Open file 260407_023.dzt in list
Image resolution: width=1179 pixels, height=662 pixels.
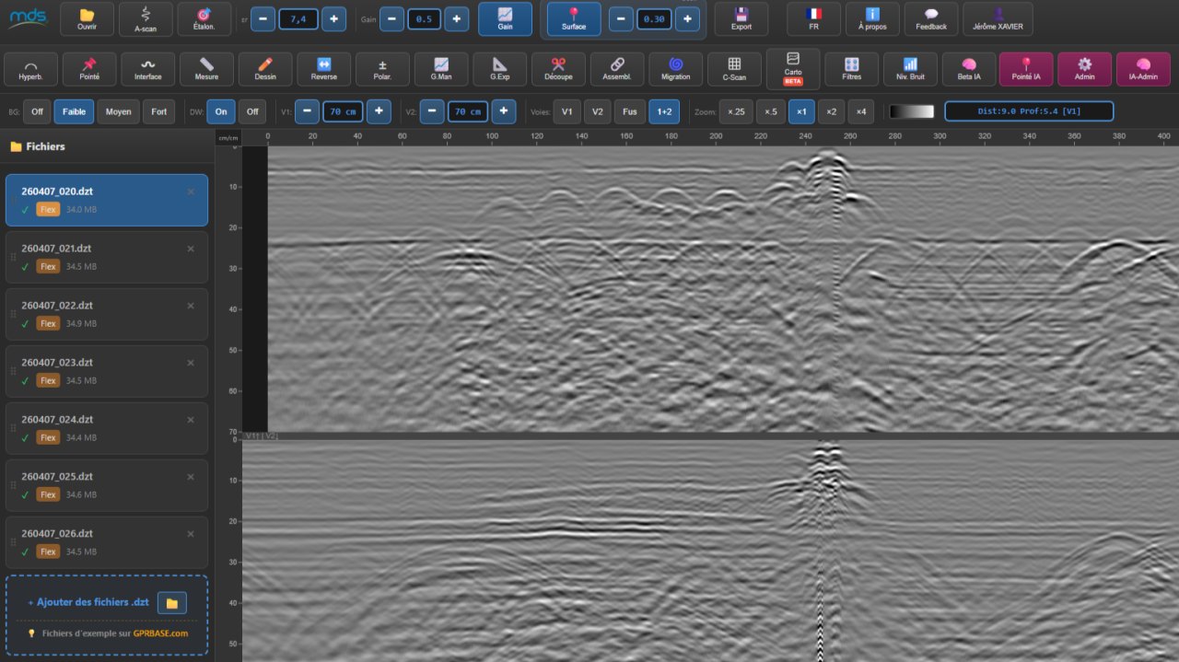tap(107, 371)
